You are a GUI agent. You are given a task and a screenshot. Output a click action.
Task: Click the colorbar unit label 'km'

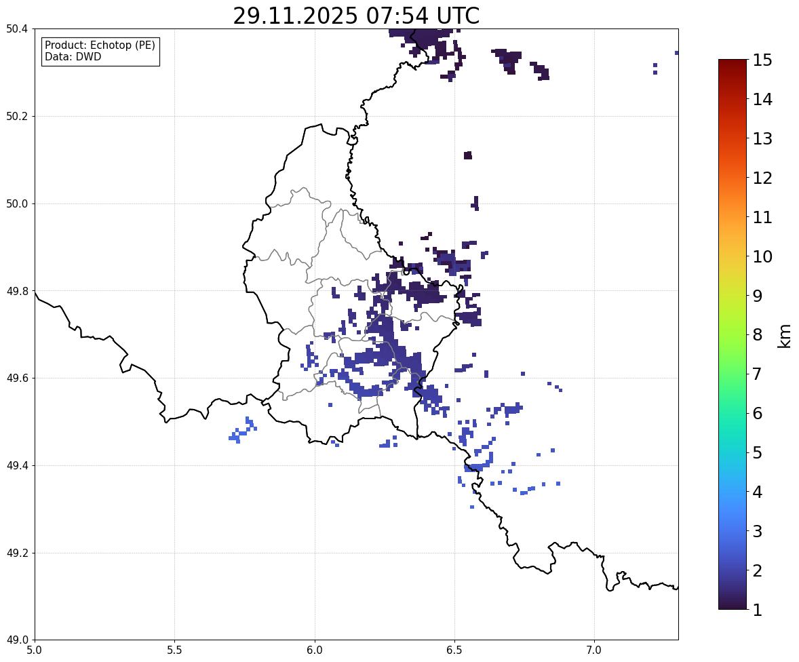click(785, 336)
